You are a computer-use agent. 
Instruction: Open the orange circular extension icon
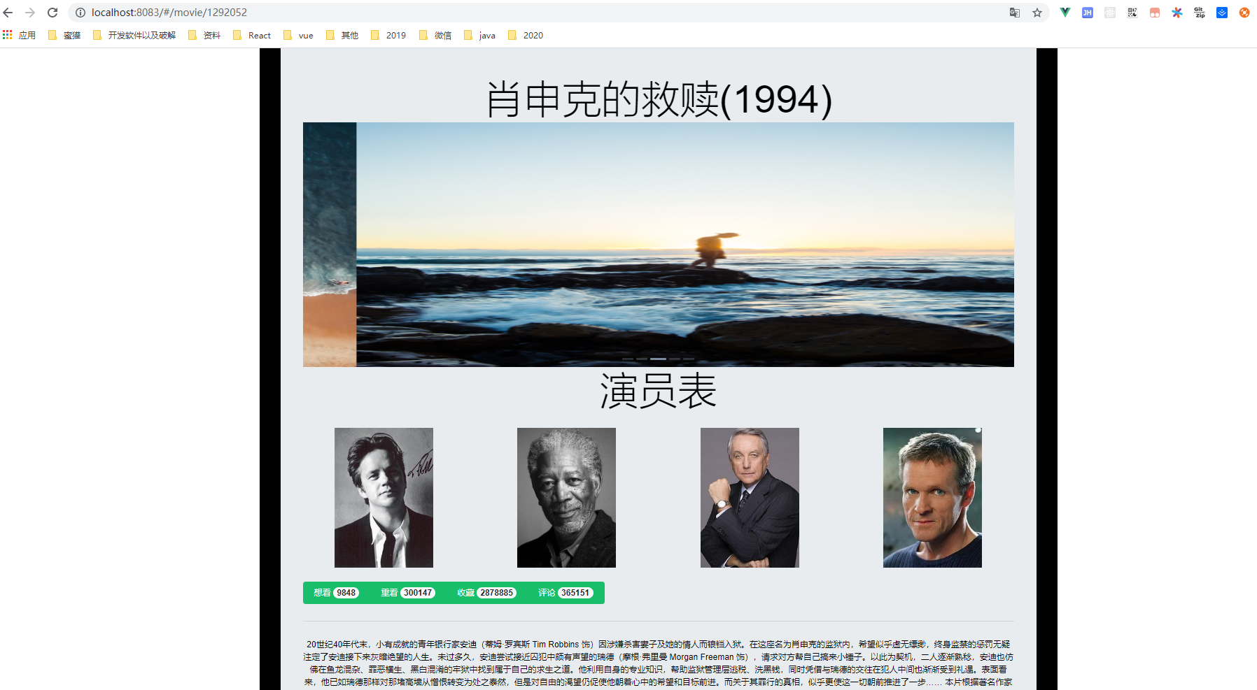point(1244,13)
